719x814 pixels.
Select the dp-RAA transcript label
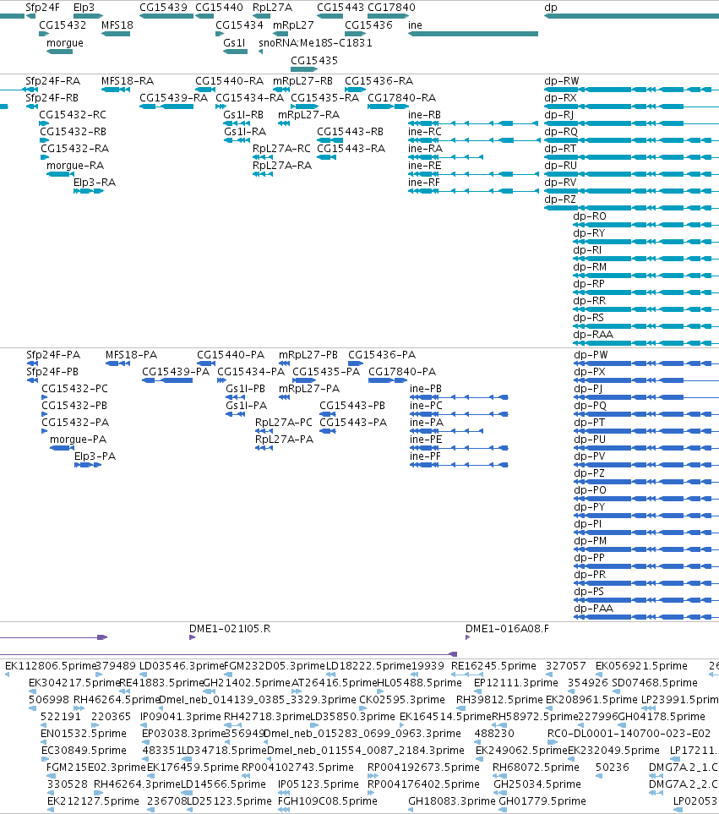(x=593, y=335)
